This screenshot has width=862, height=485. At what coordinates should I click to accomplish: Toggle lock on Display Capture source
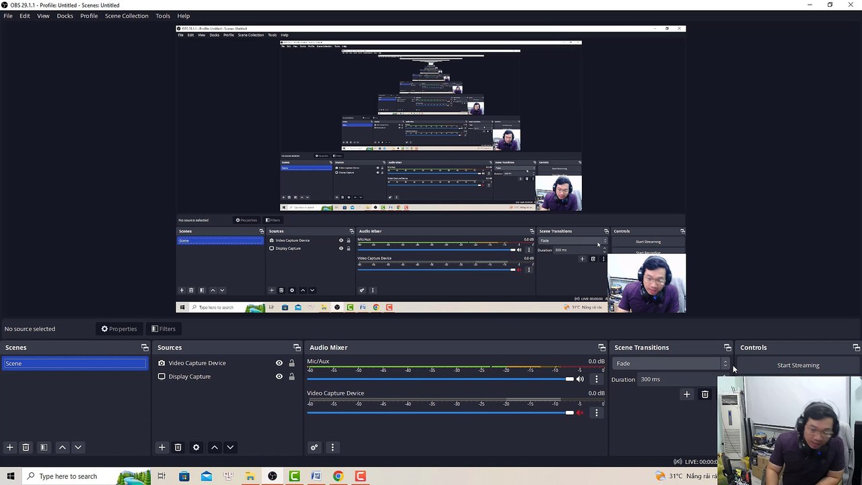tap(292, 377)
